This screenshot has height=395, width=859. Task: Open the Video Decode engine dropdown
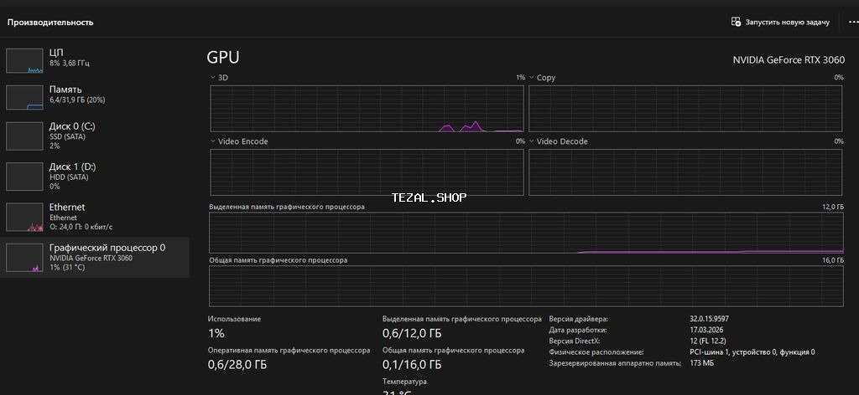tap(532, 141)
